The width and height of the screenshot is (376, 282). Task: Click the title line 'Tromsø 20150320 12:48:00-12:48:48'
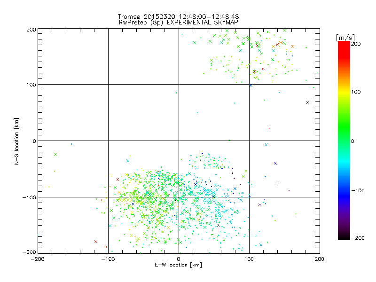point(178,16)
